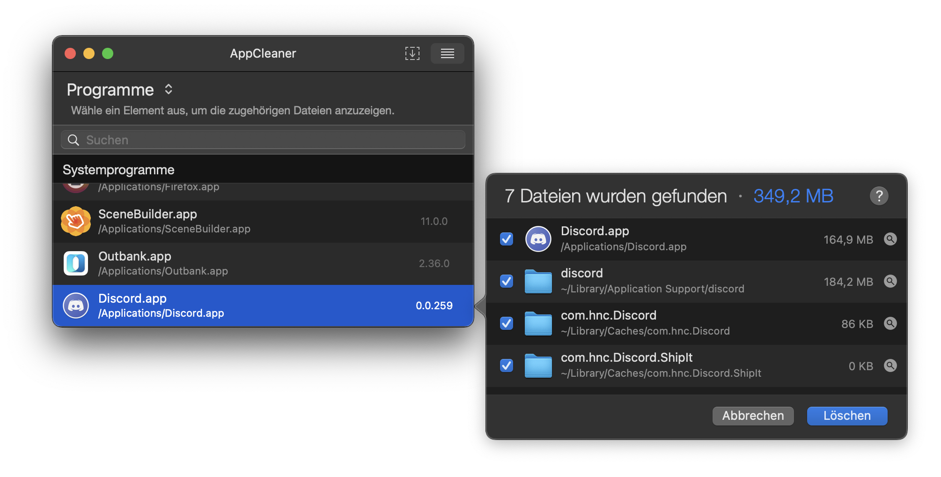Click the 164,9 MB size of Discord.app

click(848, 240)
